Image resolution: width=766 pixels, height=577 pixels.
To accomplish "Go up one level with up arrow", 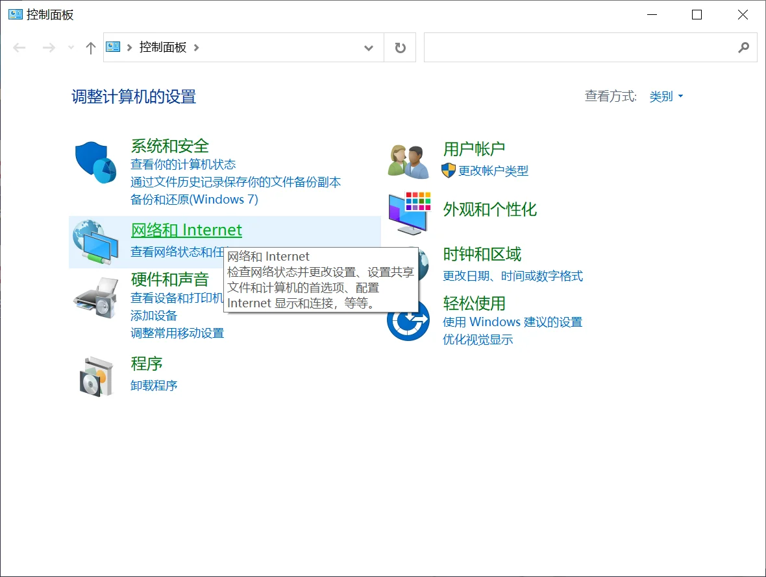I will click(90, 48).
